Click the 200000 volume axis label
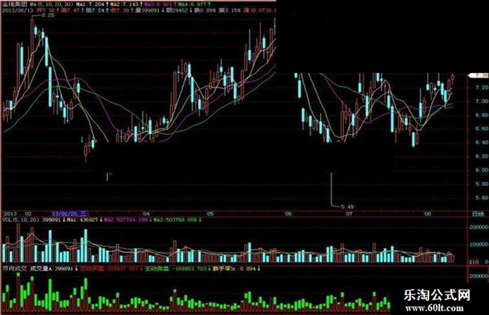 pos(479,228)
